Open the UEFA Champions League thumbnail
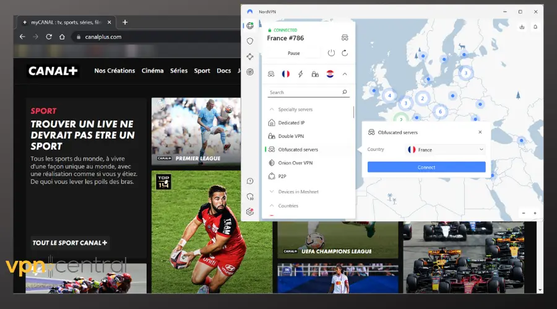557x309 pixels. [338, 240]
